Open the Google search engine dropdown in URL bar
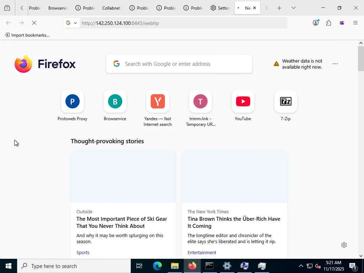The height and width of the screenshot is (273, 364). click(71, 23)
